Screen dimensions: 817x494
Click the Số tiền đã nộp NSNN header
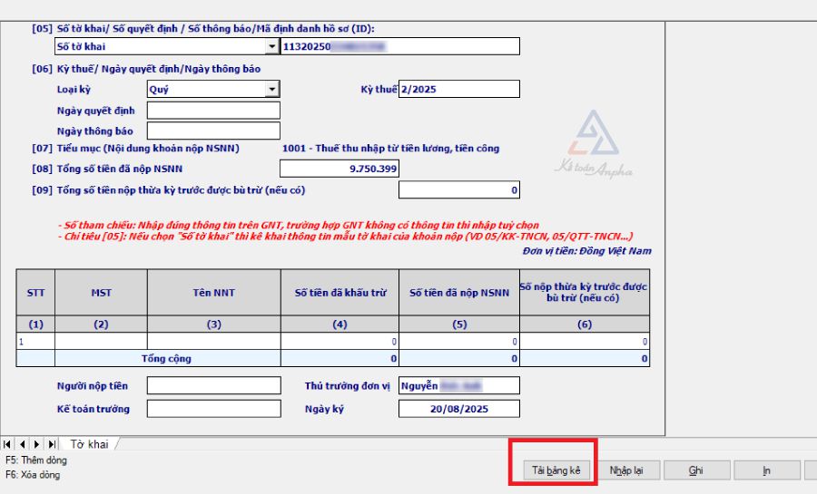point(459,293)
